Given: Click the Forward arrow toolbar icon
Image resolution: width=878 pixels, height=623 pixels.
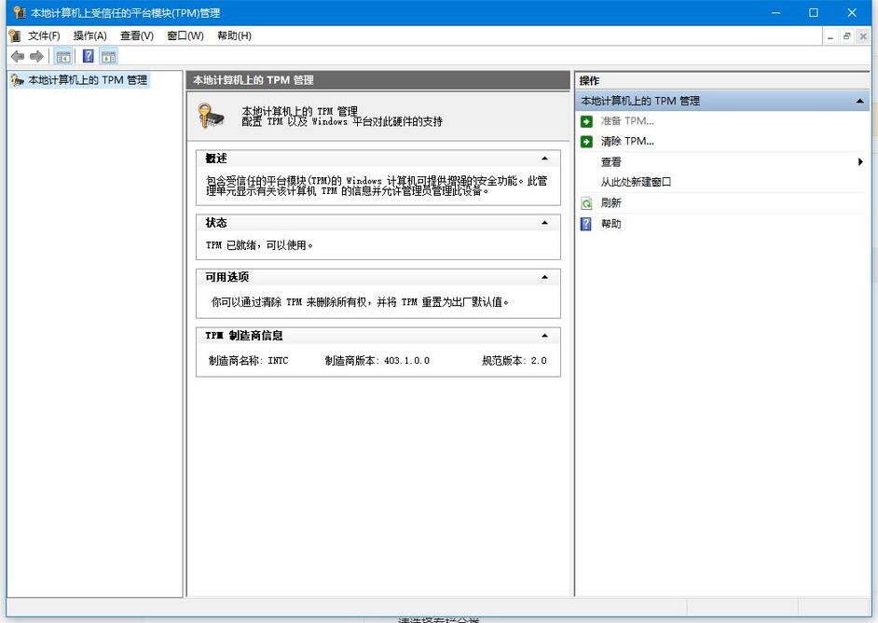Looking at the screenshot, I should point(36,56).
